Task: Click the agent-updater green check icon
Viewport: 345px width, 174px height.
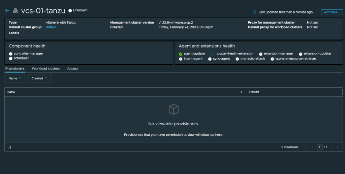Action: click(x=181, y=54)
